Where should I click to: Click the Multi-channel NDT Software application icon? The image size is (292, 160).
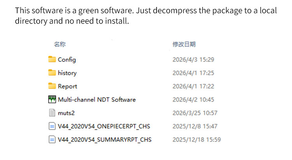(52, 99)
